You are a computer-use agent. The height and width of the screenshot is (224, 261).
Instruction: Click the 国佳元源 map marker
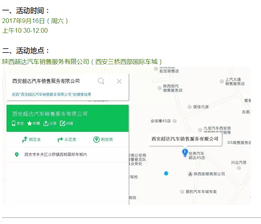click(x=190, y=107)
